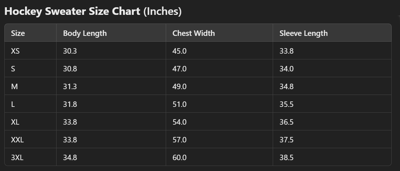Select chest width value 60.0
400x171 pixels.
pos(180,158)
